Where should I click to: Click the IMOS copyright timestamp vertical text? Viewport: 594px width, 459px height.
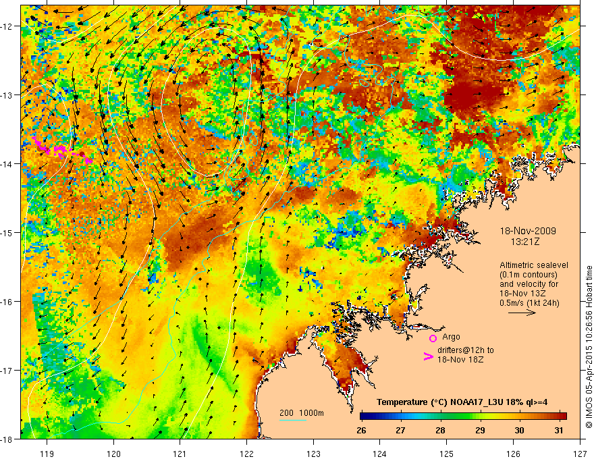point(589,347)
